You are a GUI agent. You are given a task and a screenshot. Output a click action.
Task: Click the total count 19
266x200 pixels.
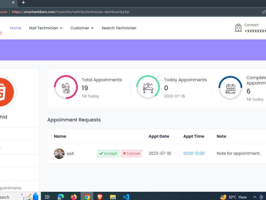[85, 88]
